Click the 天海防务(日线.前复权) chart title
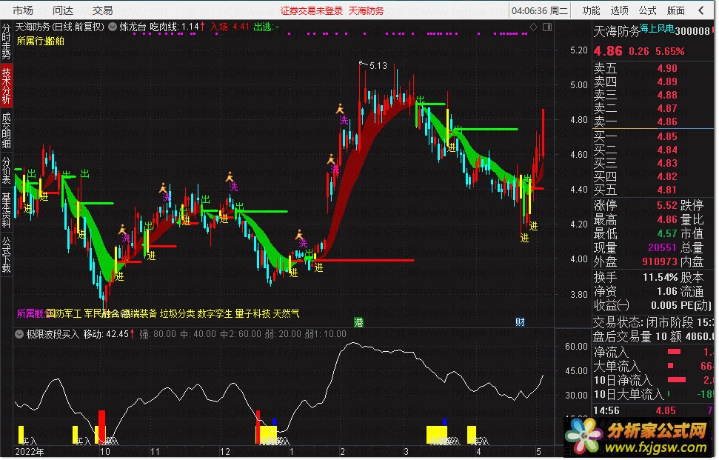 tap(60, 27)
